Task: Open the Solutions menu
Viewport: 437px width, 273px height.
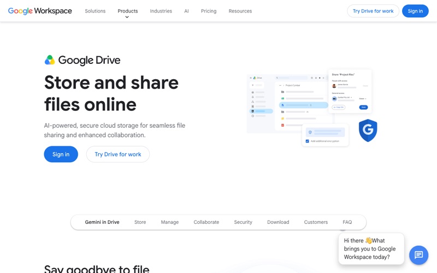Action: click(x=95, y=11)
